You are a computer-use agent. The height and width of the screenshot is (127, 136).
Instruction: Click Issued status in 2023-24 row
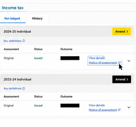click(x=38, y=105)
